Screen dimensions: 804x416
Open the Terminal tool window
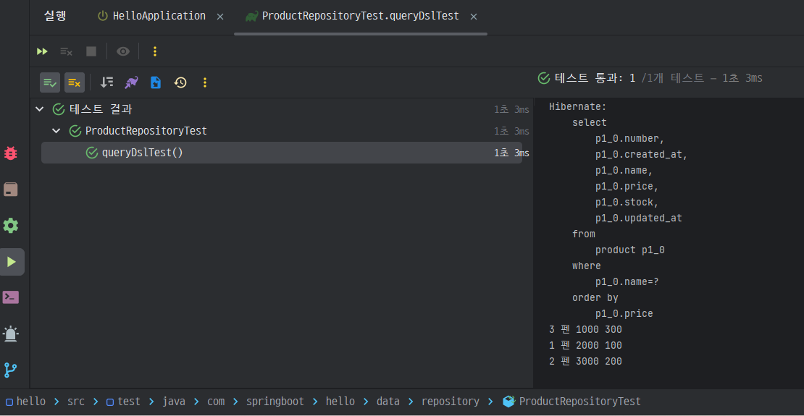pos(11,297)
